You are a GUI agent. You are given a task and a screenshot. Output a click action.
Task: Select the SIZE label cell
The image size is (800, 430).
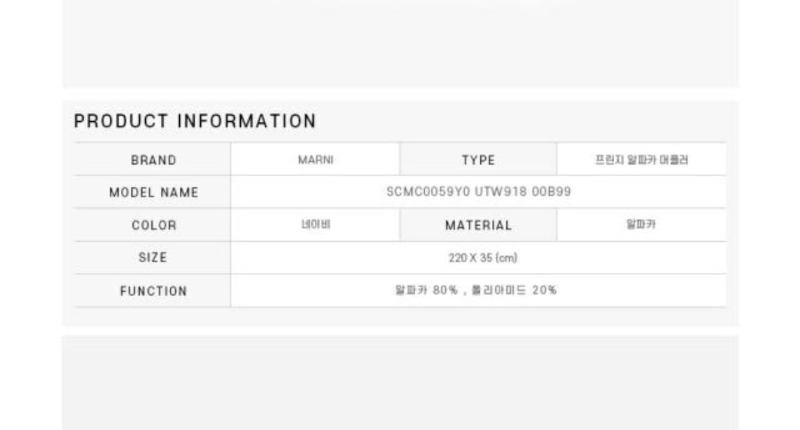pos(153,257)
